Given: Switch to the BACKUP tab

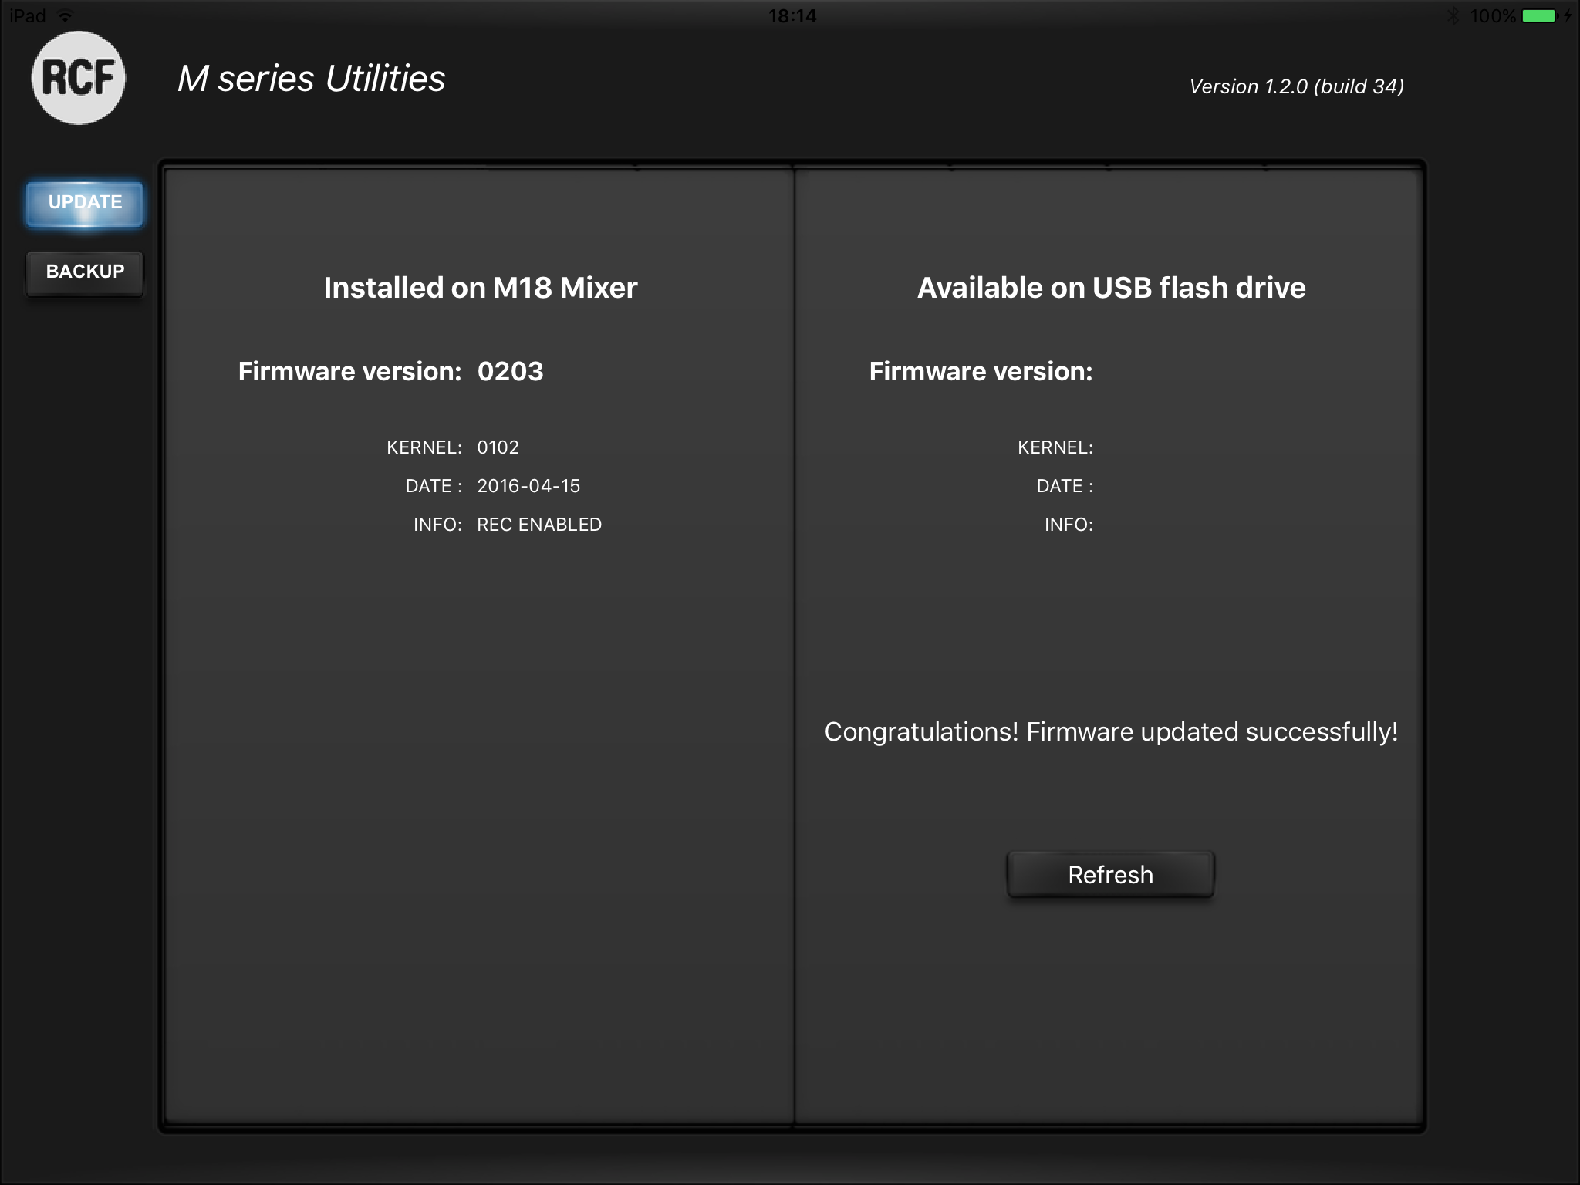Looking at the screenshot, I should tap(85, 272).
